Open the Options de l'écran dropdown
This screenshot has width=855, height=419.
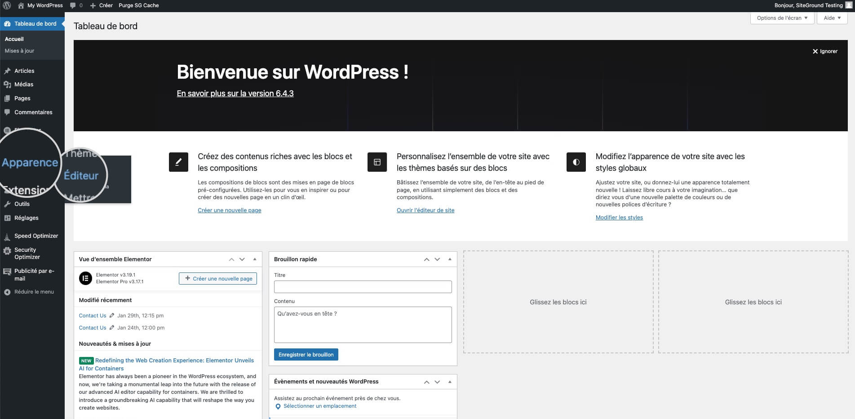coord(782,18)
